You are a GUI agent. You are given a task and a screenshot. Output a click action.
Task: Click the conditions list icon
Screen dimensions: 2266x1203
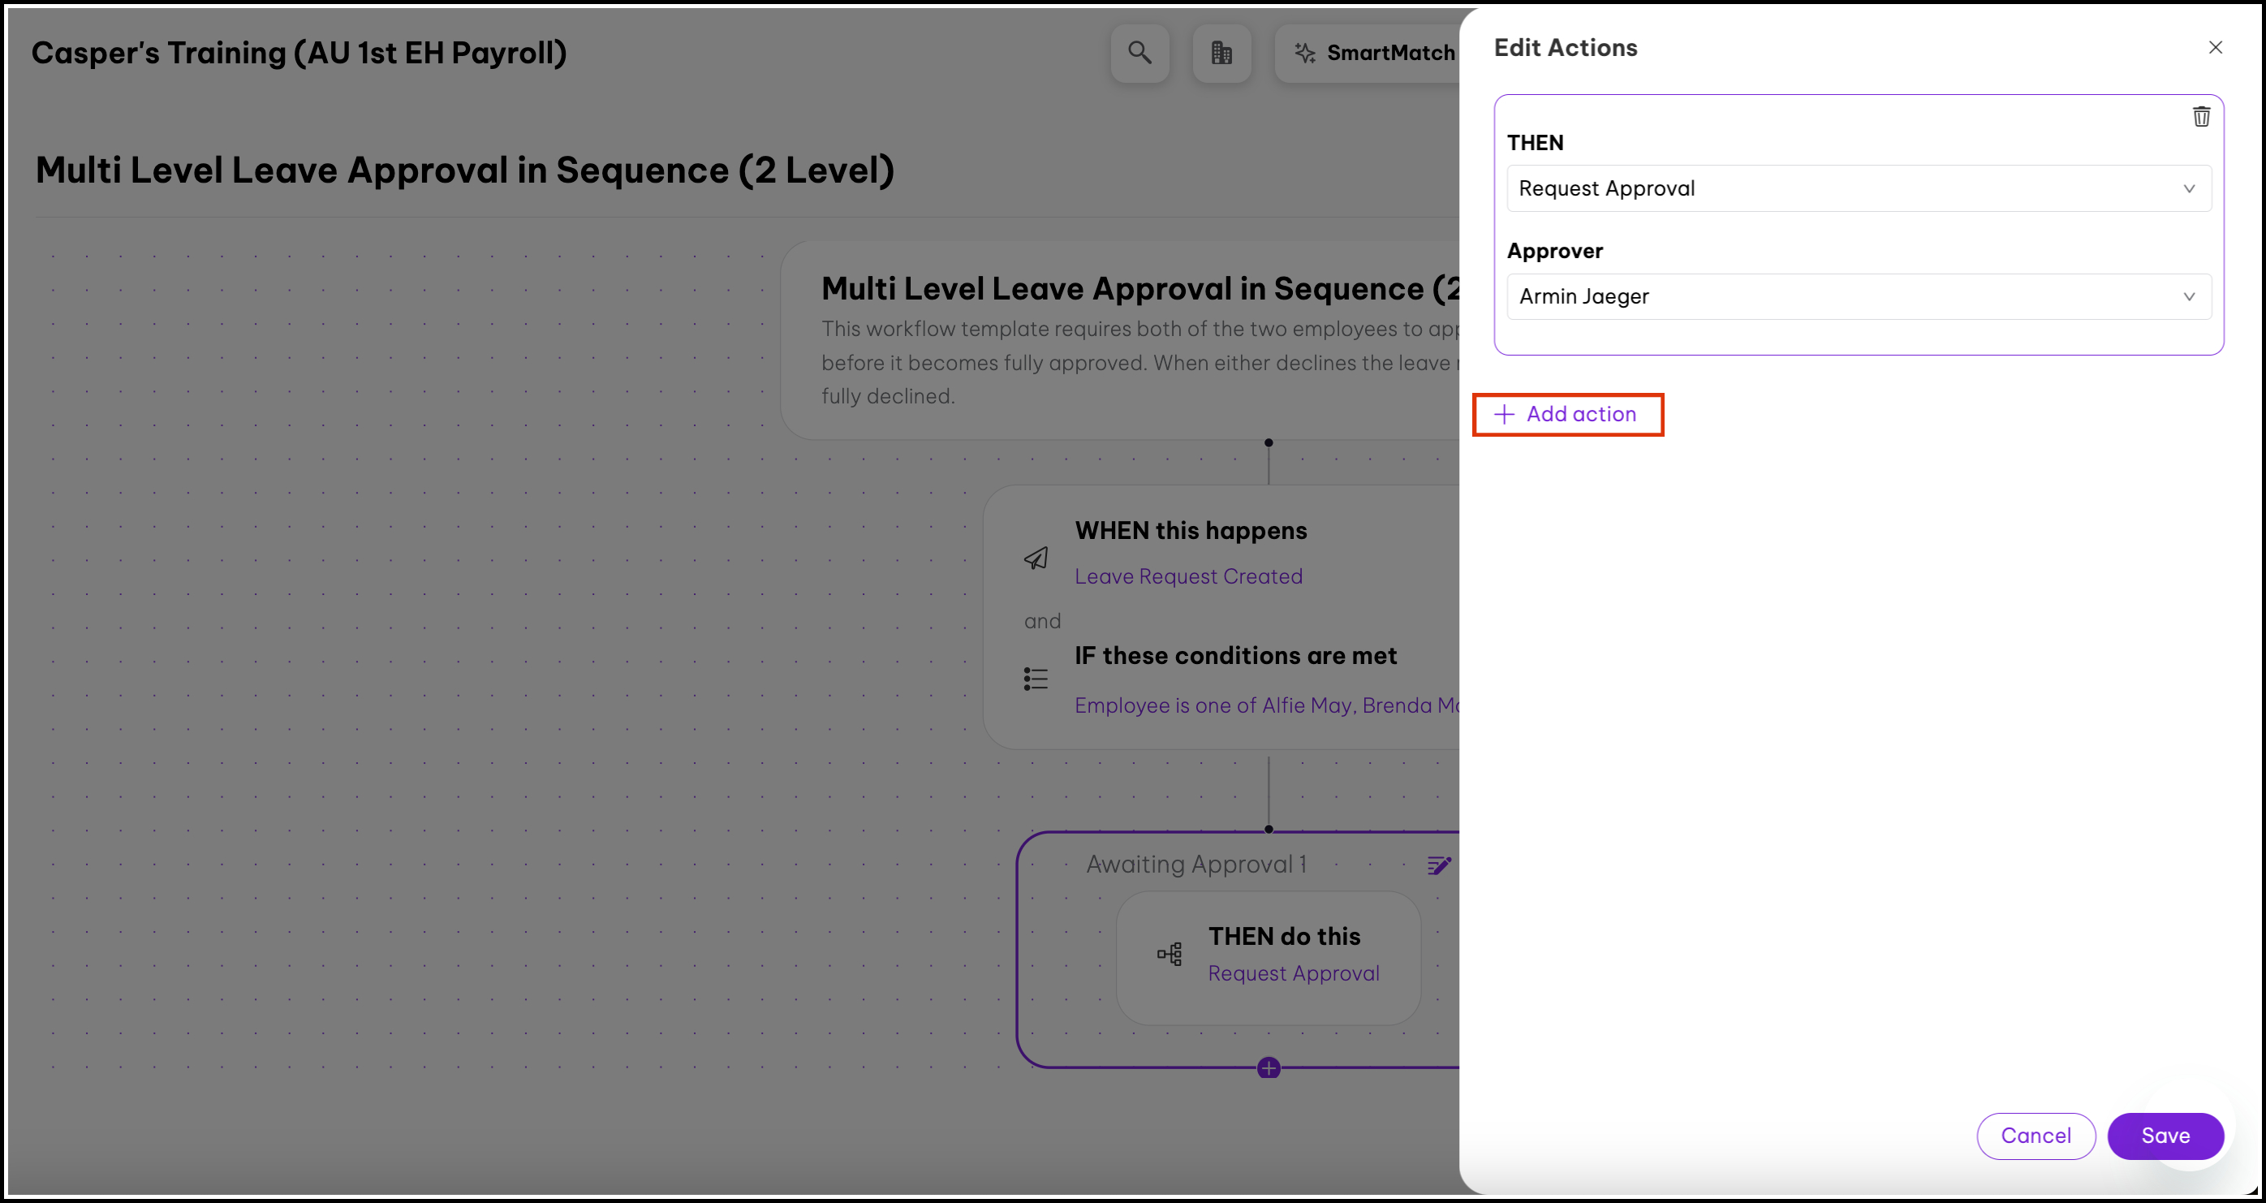[1036, 679]
